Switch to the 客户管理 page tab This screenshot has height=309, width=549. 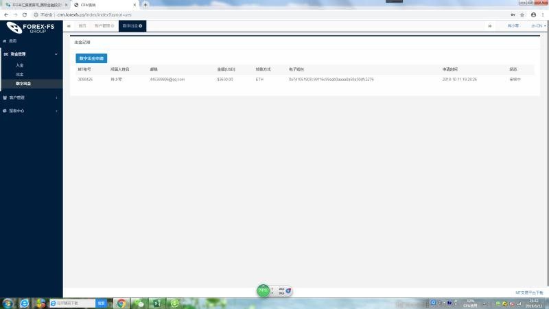tap(104, 26)
